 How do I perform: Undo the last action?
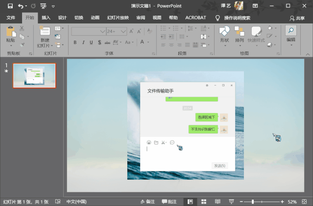pos(21,6)
